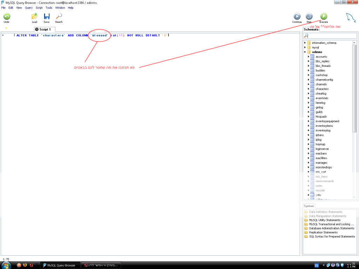
Task: Select the Script 1 tab
Action: point(45,29)
